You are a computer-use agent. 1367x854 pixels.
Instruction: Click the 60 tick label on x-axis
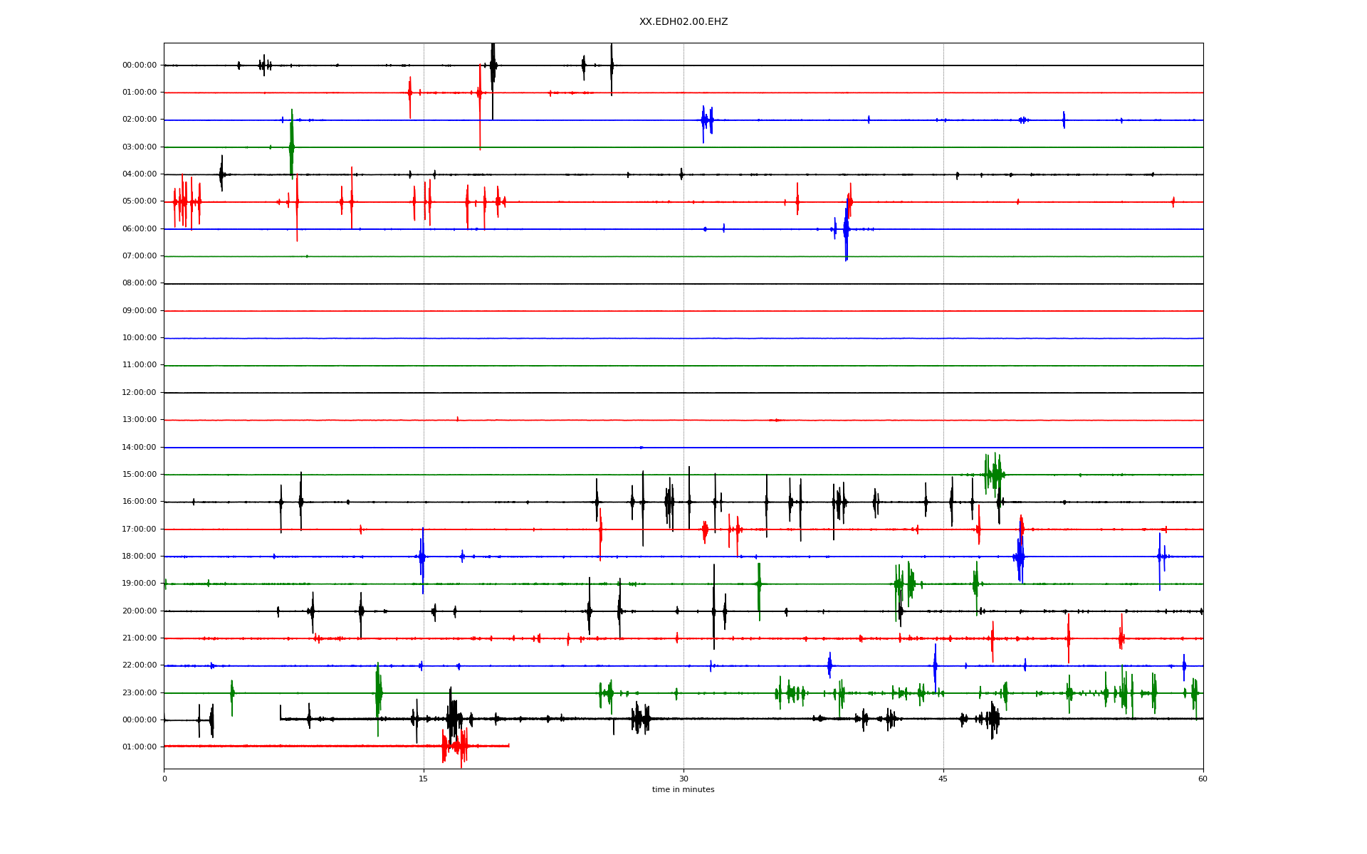[1203, 779]
